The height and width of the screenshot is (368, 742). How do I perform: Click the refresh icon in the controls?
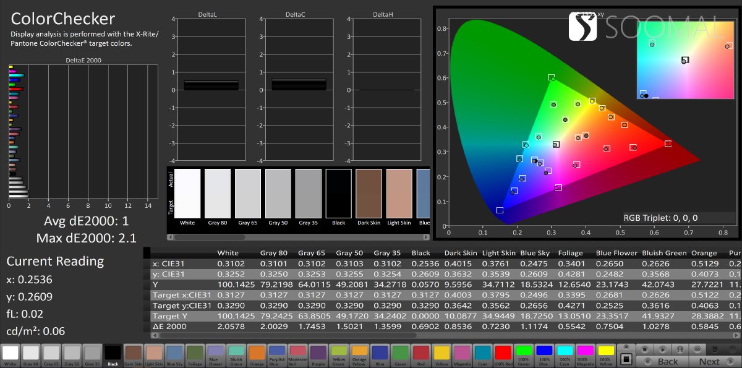click(716, 349)
